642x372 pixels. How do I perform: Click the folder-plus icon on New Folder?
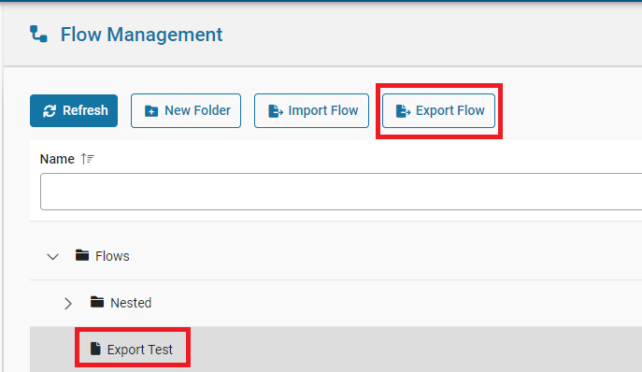tap(151, 110)
